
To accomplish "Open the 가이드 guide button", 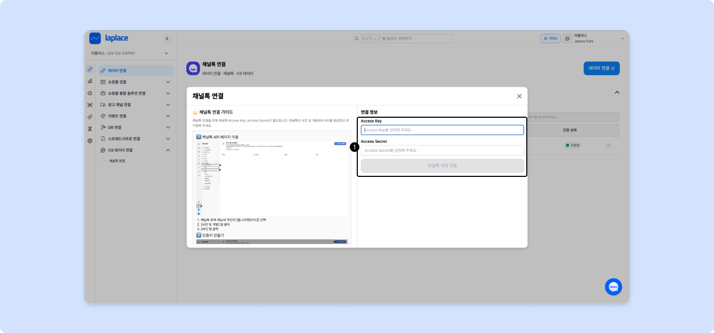I will (550, 38).
